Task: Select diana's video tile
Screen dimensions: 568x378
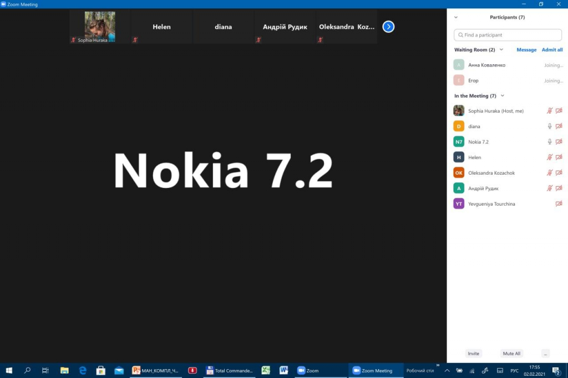Action: 223,27
